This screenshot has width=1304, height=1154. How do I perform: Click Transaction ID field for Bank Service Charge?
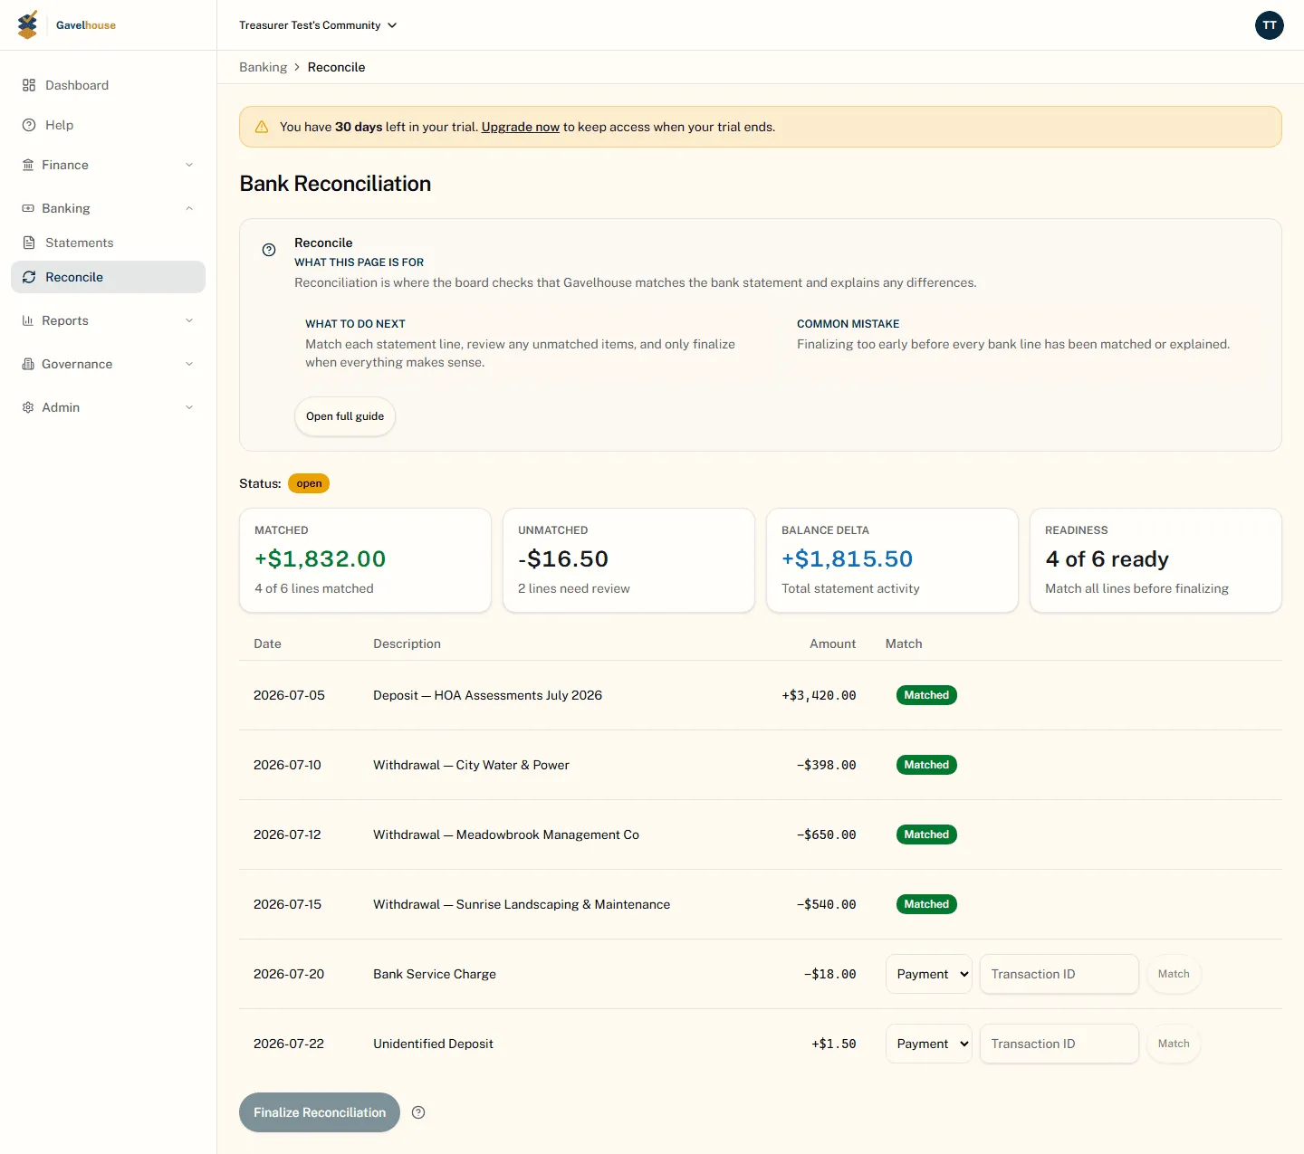(x=1059, y=974)
